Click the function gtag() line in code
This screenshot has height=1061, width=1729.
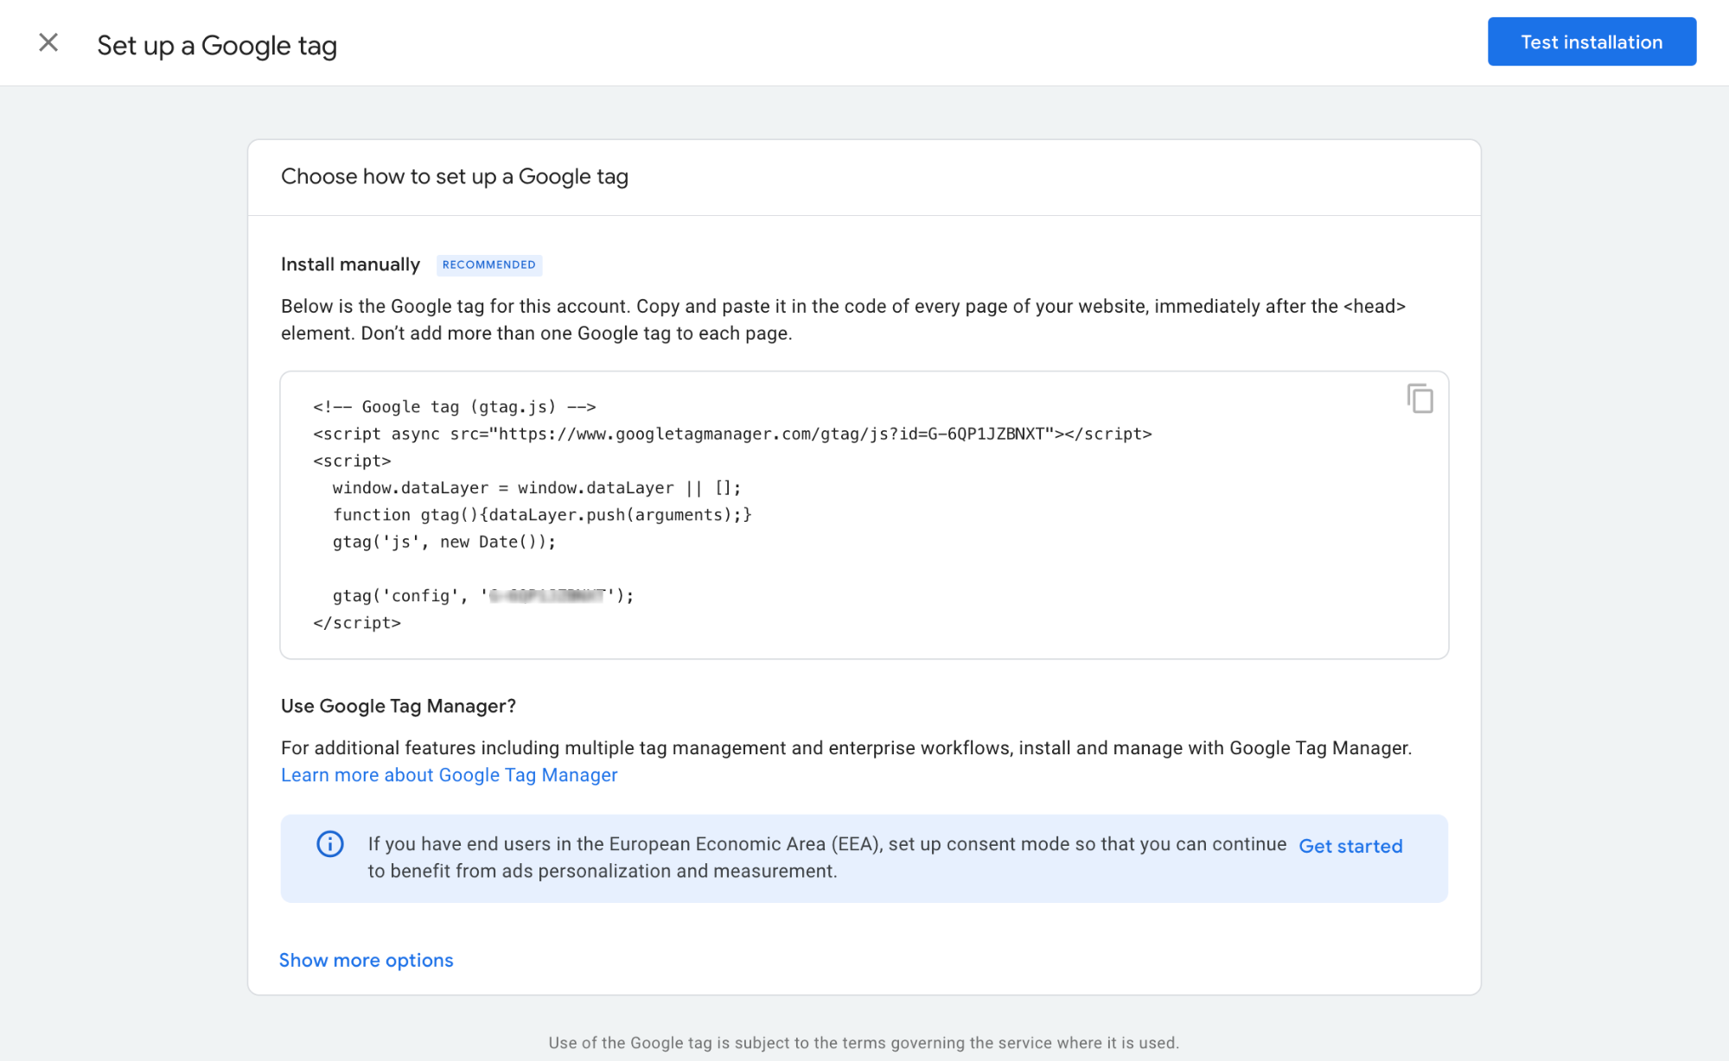pos(542,515)
